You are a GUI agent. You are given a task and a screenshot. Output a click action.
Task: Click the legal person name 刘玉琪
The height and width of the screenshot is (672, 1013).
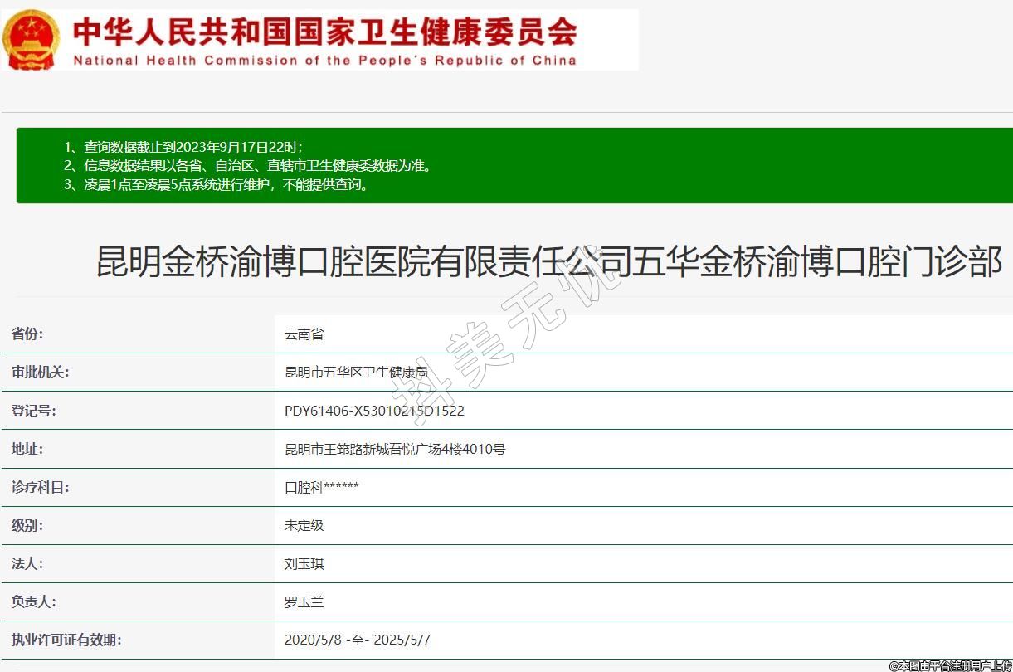tap(304, 563)
